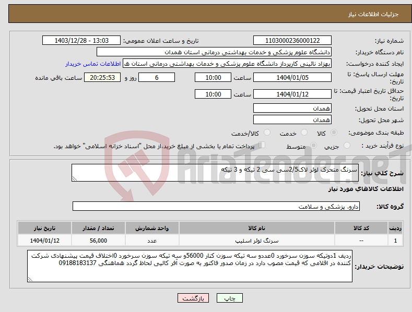Click the buyer organization name field
Viewport: 412px width, 312px height.
214,52
